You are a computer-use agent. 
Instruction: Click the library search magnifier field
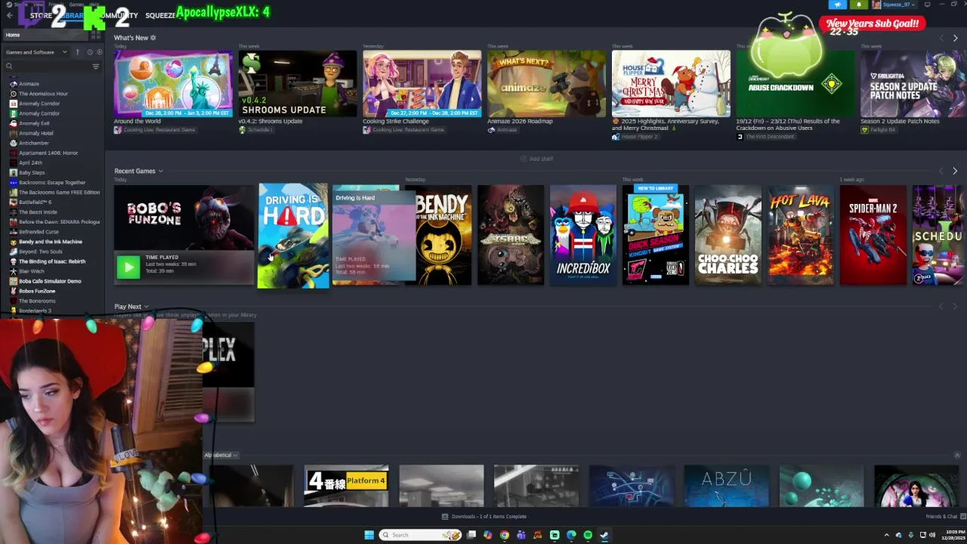[x=47, y=66]
